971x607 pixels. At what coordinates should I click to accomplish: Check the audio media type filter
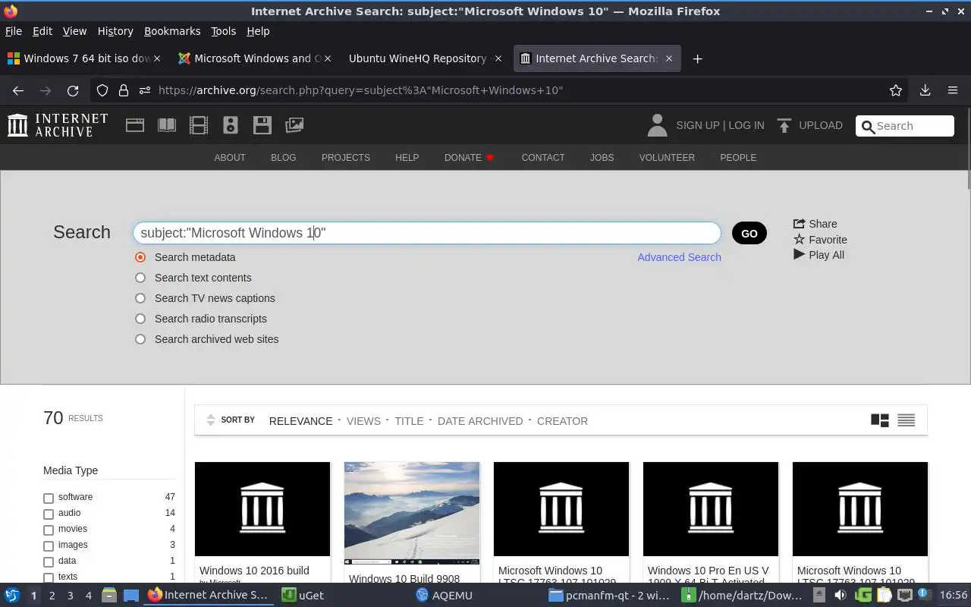pos(49,514)
